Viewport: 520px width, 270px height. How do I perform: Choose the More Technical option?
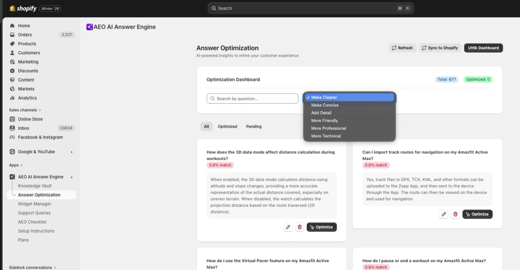tap(349, 136)
